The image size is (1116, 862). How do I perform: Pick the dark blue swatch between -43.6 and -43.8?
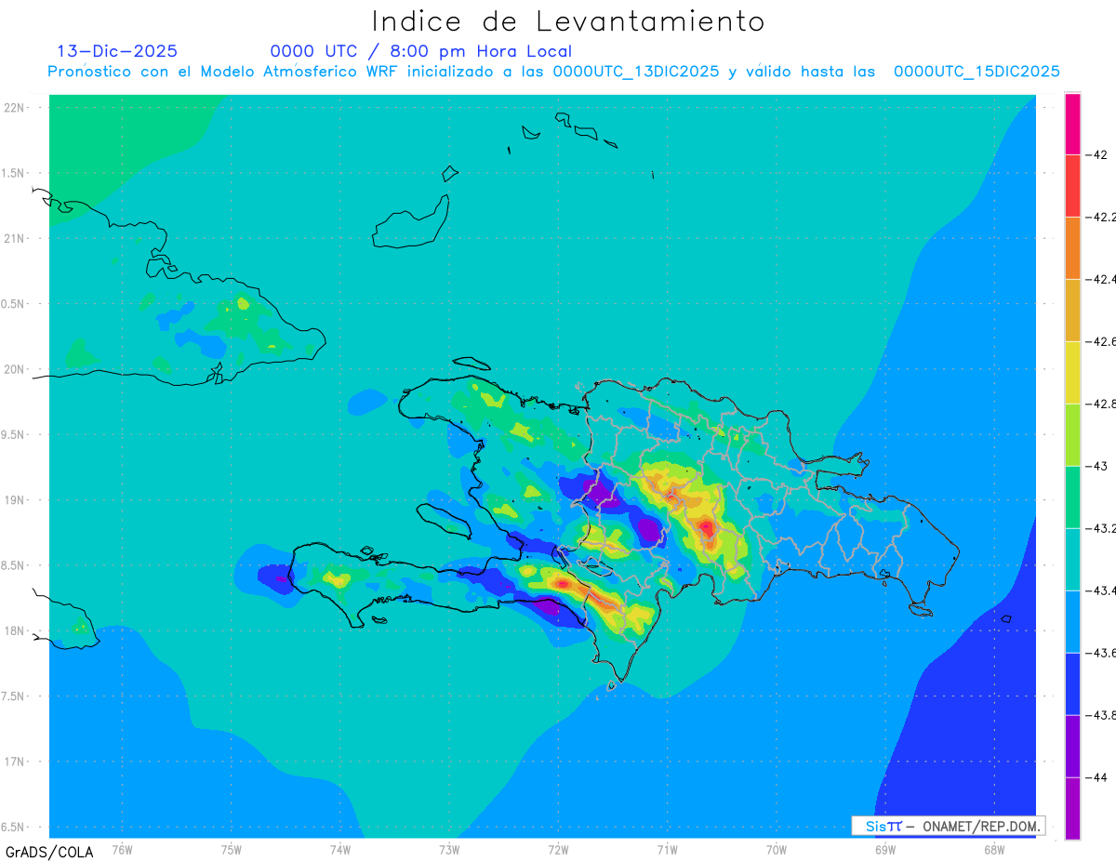(x=1072, y=683)
